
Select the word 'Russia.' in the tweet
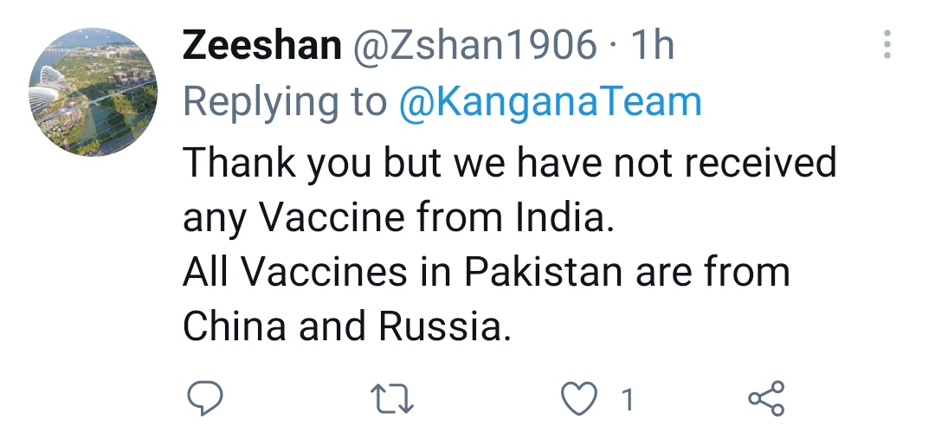click(445, 326)
